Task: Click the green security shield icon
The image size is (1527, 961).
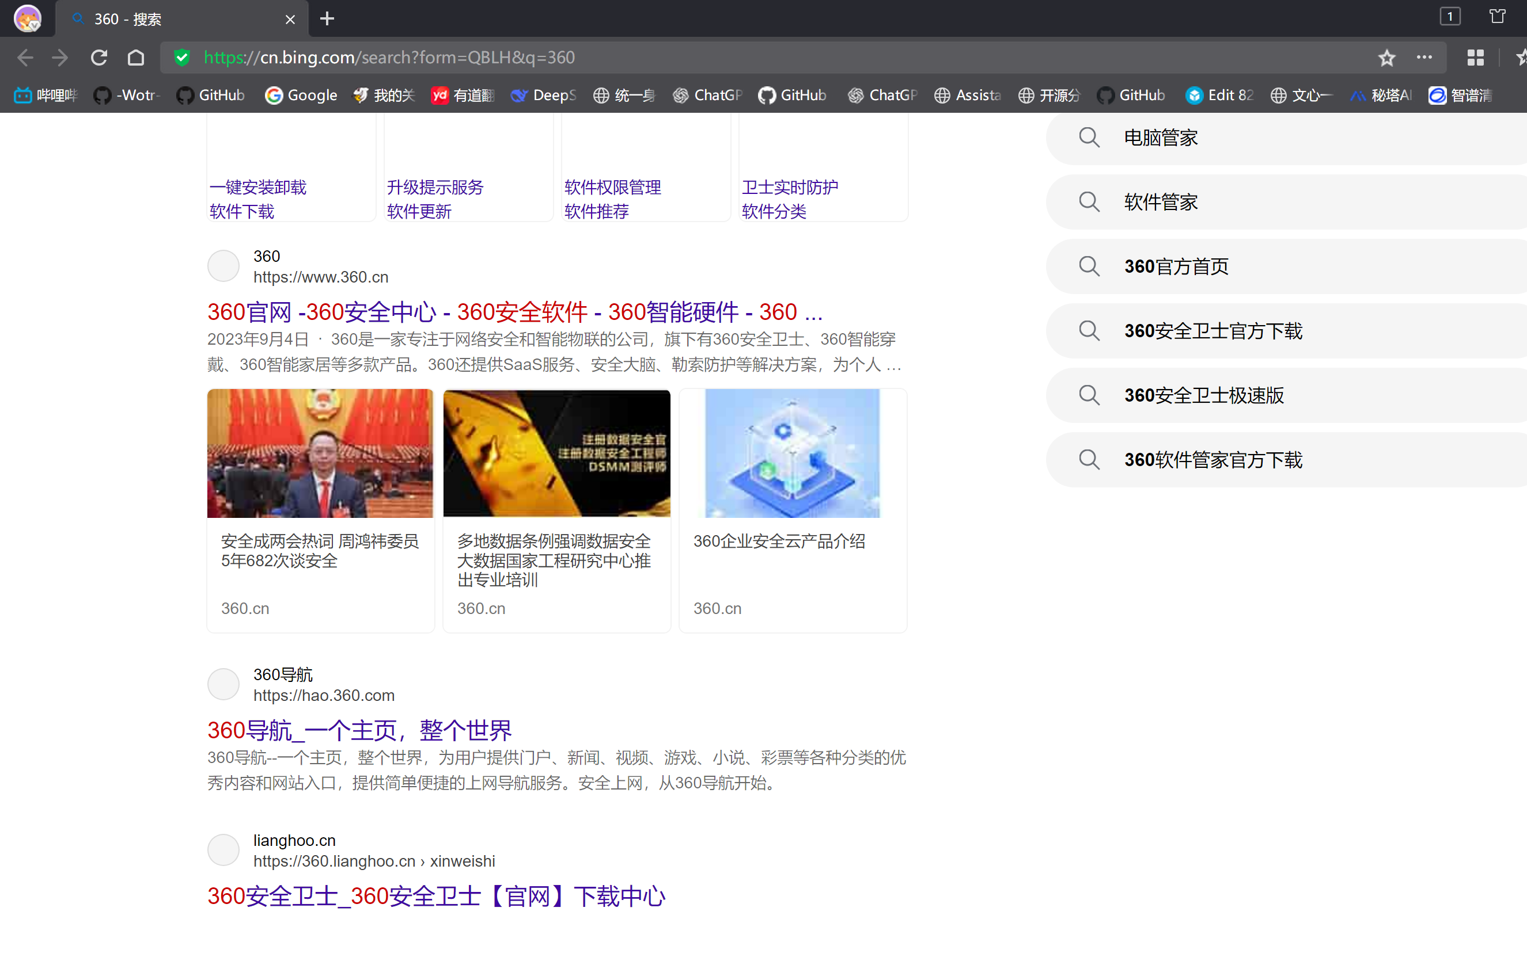Action: pos(182,58)
